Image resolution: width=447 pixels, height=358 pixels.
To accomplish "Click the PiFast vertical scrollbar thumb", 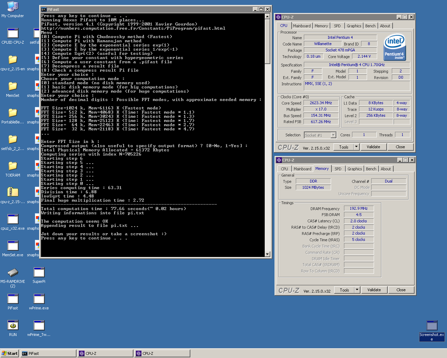I will [268, 41].
